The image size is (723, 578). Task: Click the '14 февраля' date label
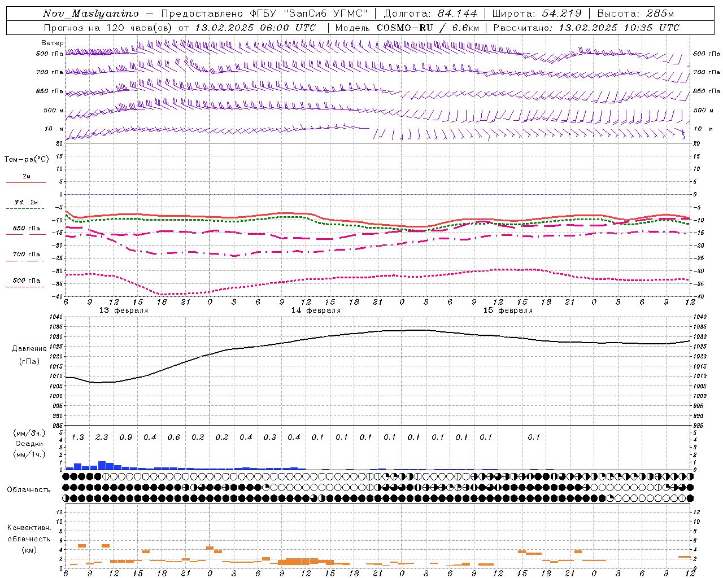316,310
